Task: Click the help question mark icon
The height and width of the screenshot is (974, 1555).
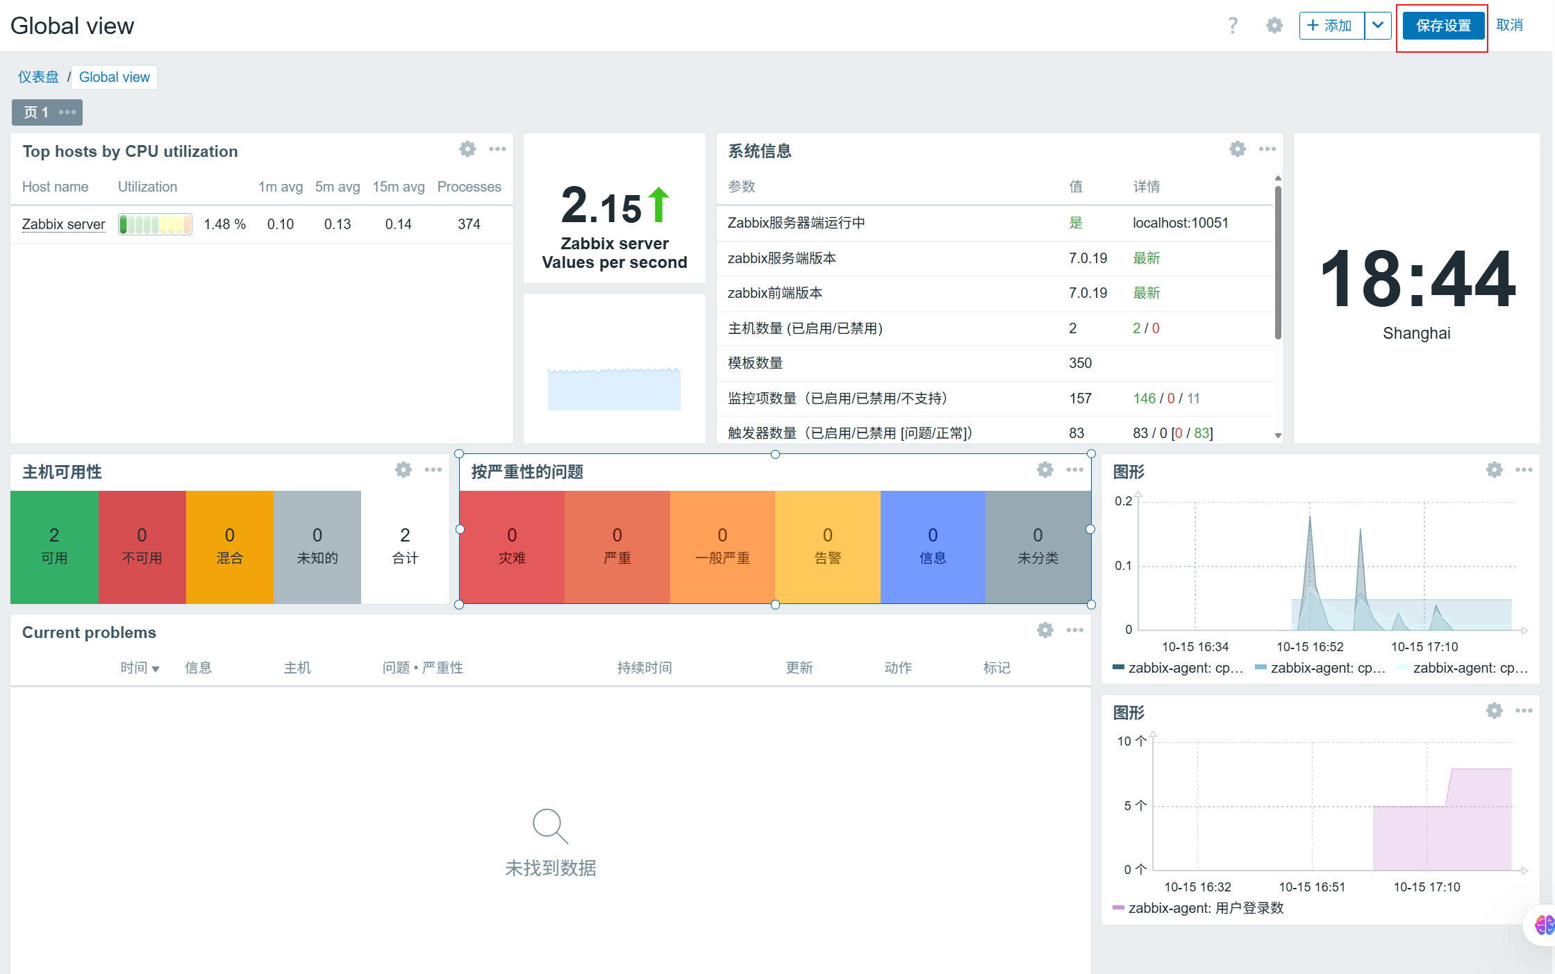Action: click(x=1233, y=26)
